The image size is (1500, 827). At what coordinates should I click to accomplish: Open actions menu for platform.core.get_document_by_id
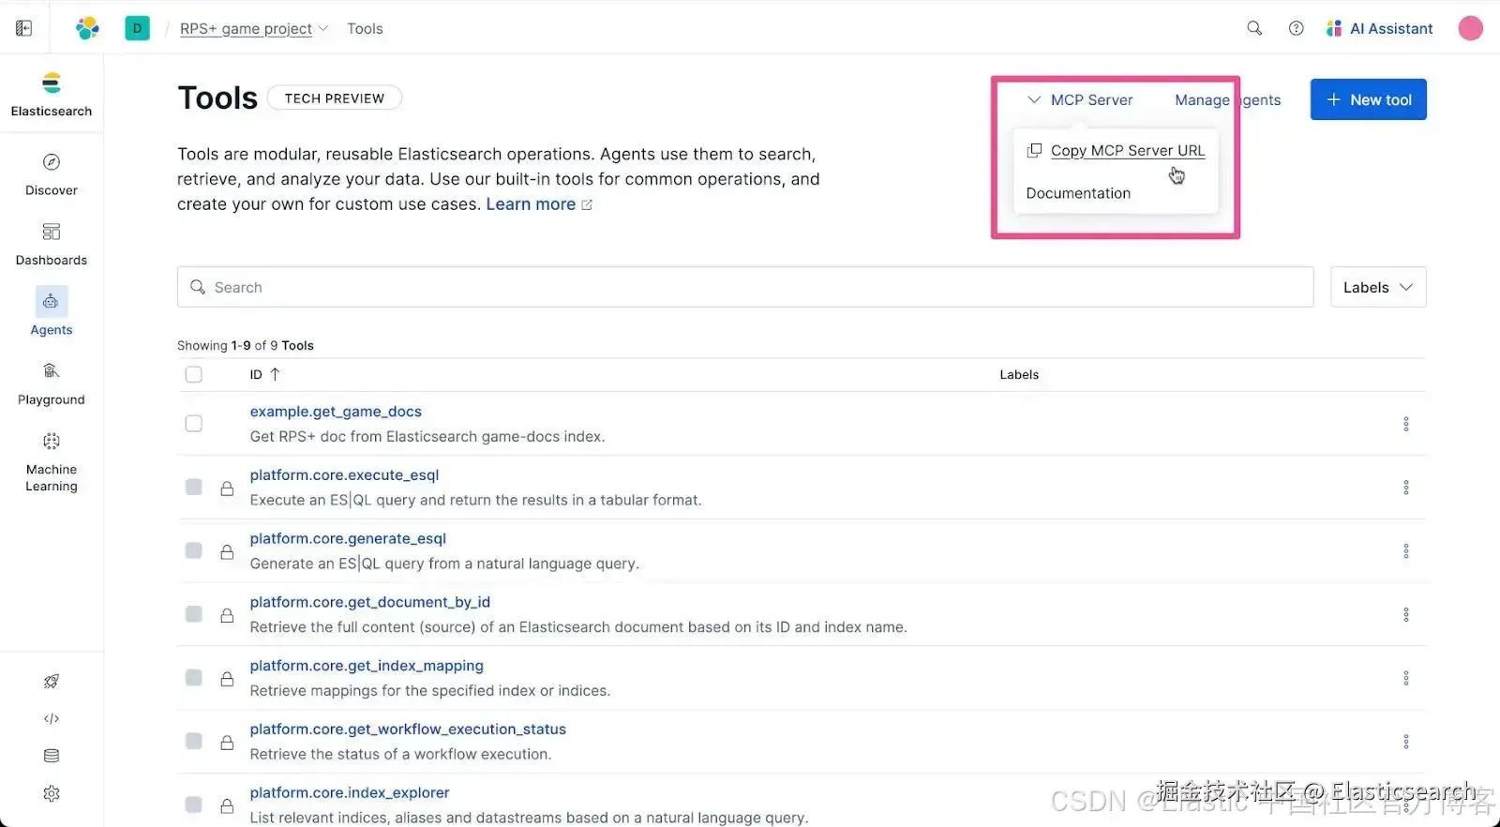click(1406, 615)
